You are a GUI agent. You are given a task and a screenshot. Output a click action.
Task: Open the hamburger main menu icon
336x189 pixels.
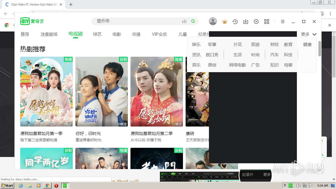tap(283, 22)
